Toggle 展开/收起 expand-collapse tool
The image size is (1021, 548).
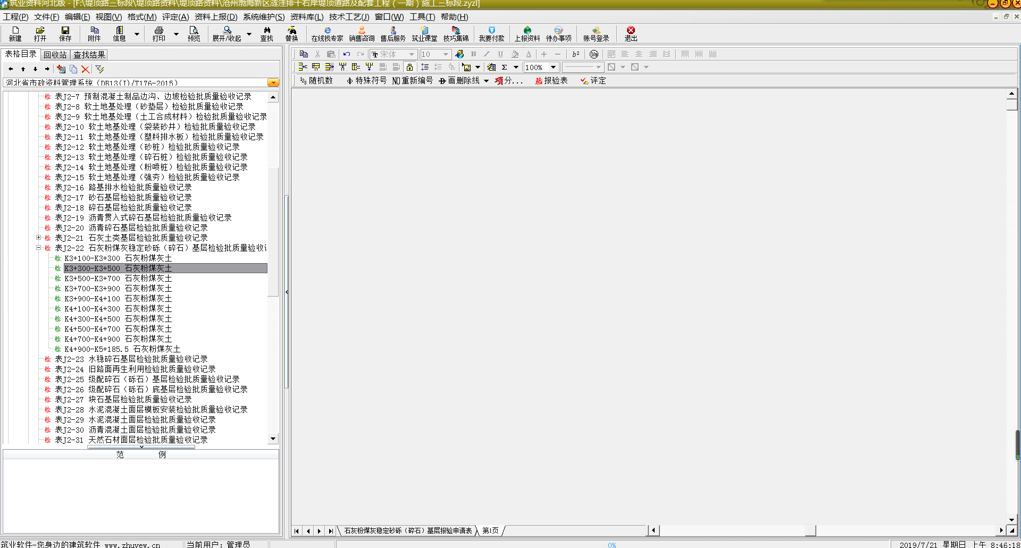[x=227, y=34]
